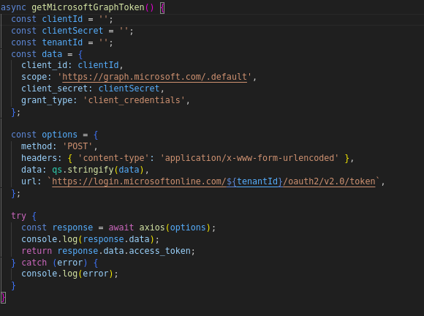Select the 'const data' variable name
The width and height of the screenshot is (424, 316).
click(52, 54)
